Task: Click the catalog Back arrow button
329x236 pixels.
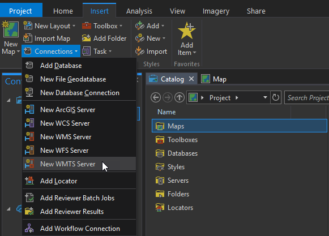Action: (x=156, y=97)
